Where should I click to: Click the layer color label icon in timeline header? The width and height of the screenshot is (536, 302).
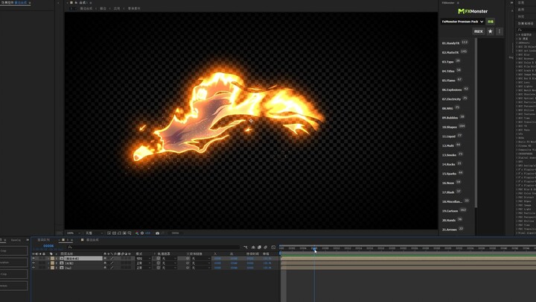52,254
